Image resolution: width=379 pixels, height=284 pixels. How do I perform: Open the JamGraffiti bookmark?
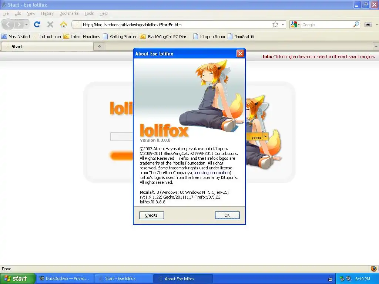click(x=241, y=37)
